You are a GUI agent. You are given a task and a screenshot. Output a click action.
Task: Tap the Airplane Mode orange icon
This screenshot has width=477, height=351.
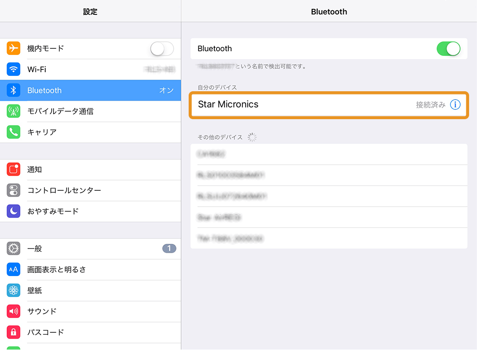tap(14, 48)
